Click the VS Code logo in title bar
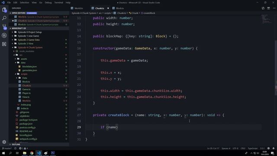This screenshot has height=156, width=277. [x=3, y=3]
